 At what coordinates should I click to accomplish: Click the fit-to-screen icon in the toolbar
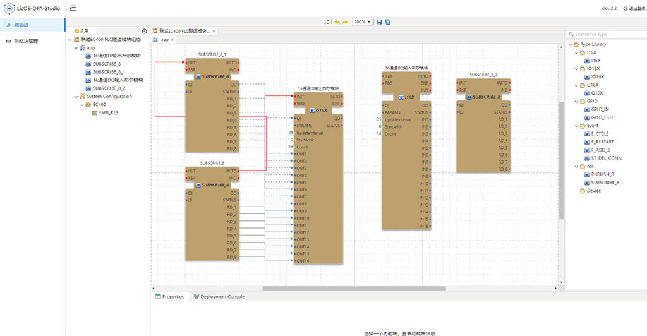(327, 21)
